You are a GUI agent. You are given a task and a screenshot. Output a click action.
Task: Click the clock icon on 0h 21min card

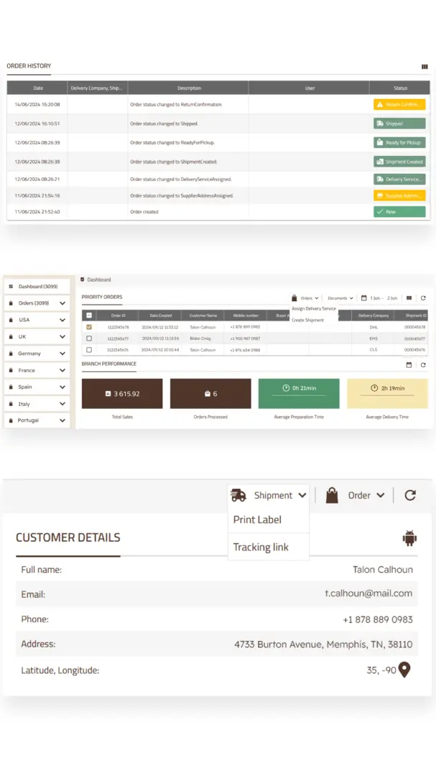(286, 388)
